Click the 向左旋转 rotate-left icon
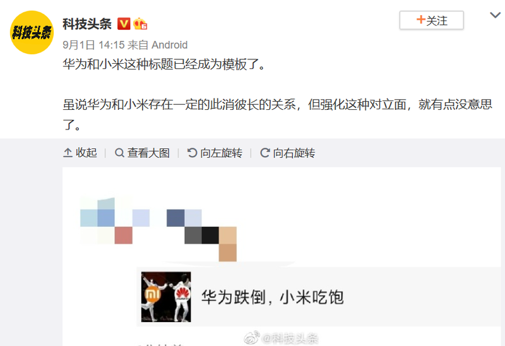The image size is (505, 346). click(193, 153)
